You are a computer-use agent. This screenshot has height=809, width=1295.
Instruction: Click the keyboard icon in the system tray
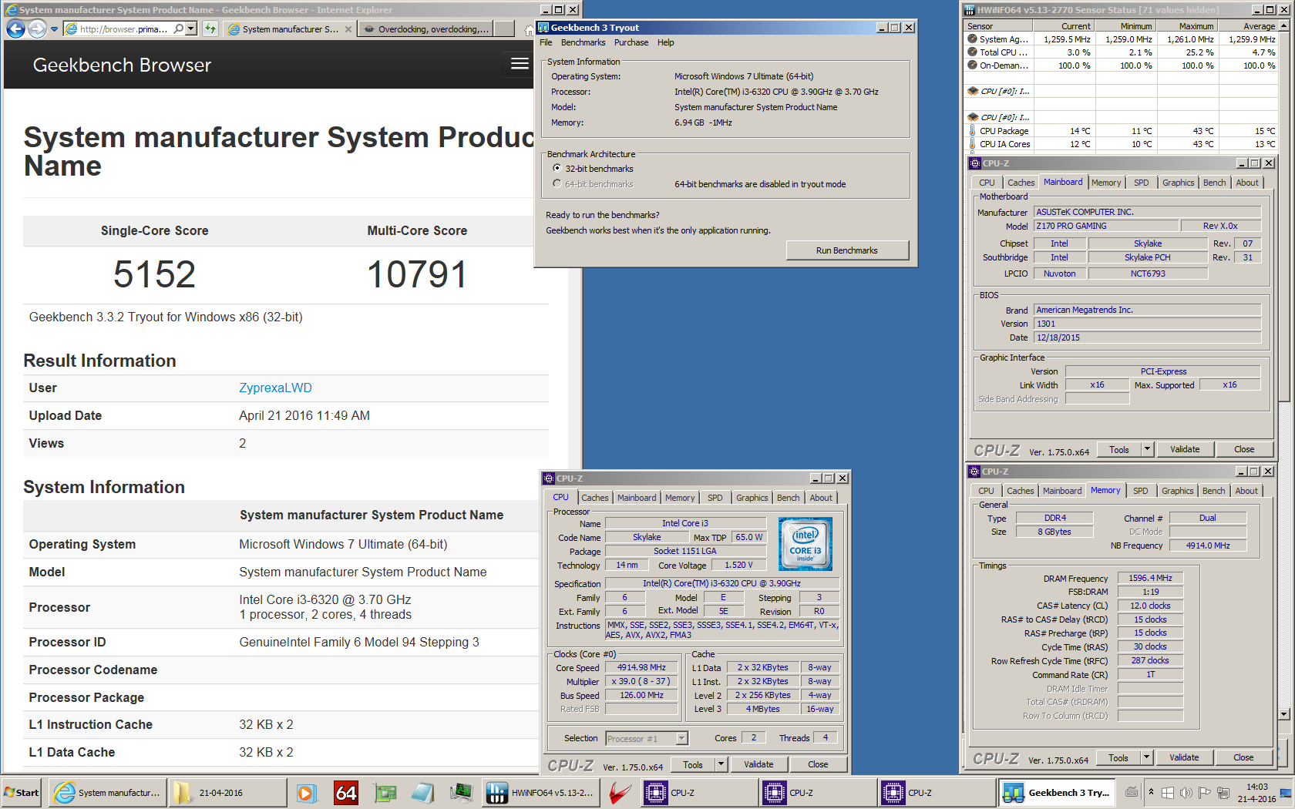(1132, 792)
